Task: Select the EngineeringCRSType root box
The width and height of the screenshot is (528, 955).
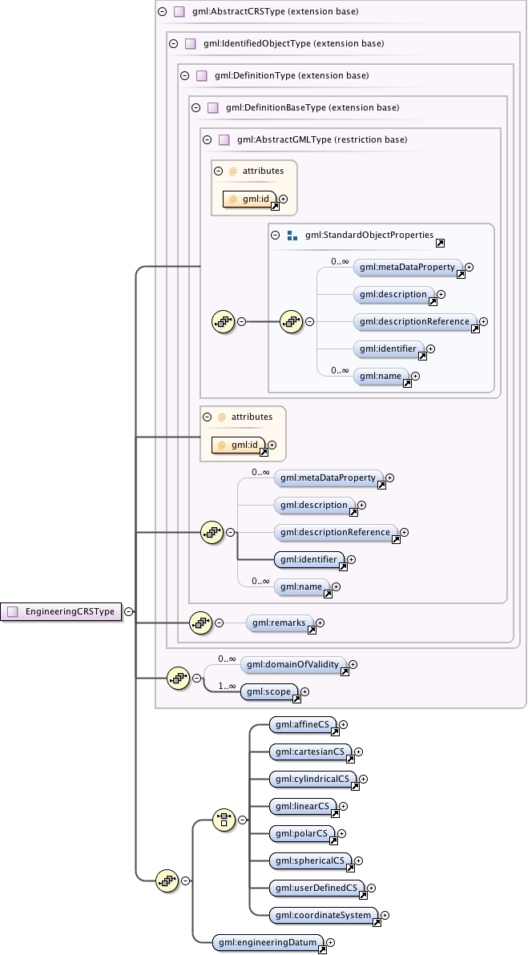Action: click(61, 611)
